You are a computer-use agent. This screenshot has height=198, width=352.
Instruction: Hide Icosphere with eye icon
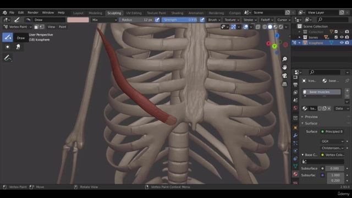point(342,43)
